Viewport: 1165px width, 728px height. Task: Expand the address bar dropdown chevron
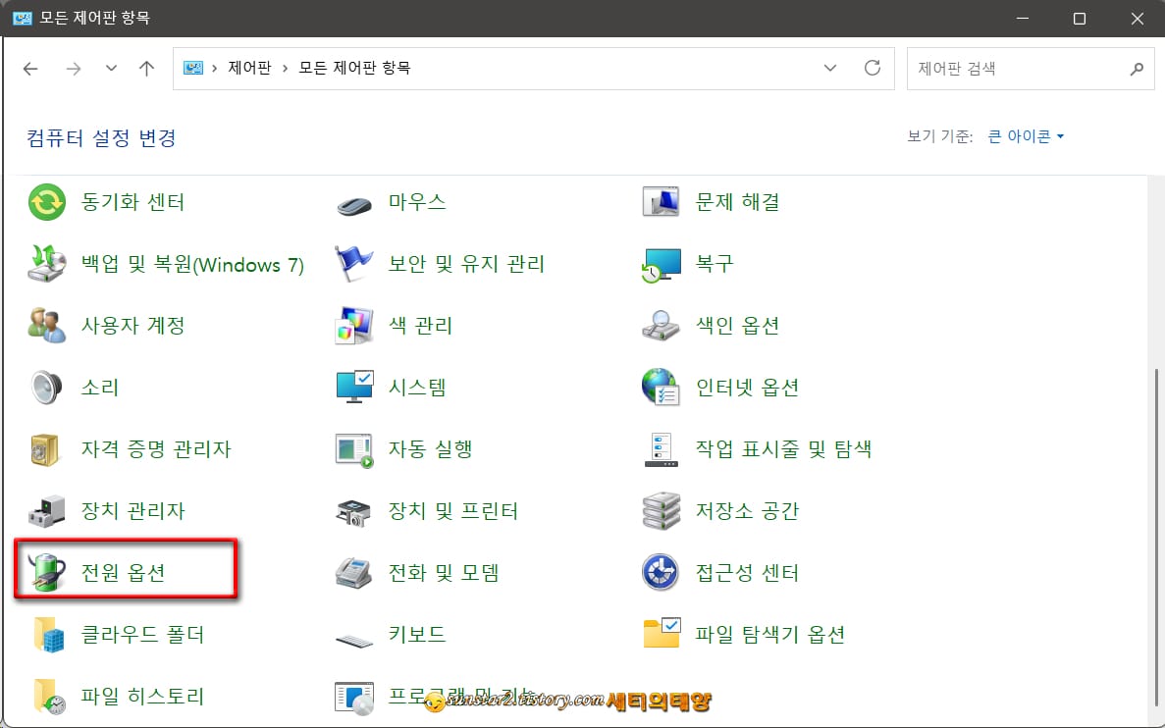click(830, 68)
